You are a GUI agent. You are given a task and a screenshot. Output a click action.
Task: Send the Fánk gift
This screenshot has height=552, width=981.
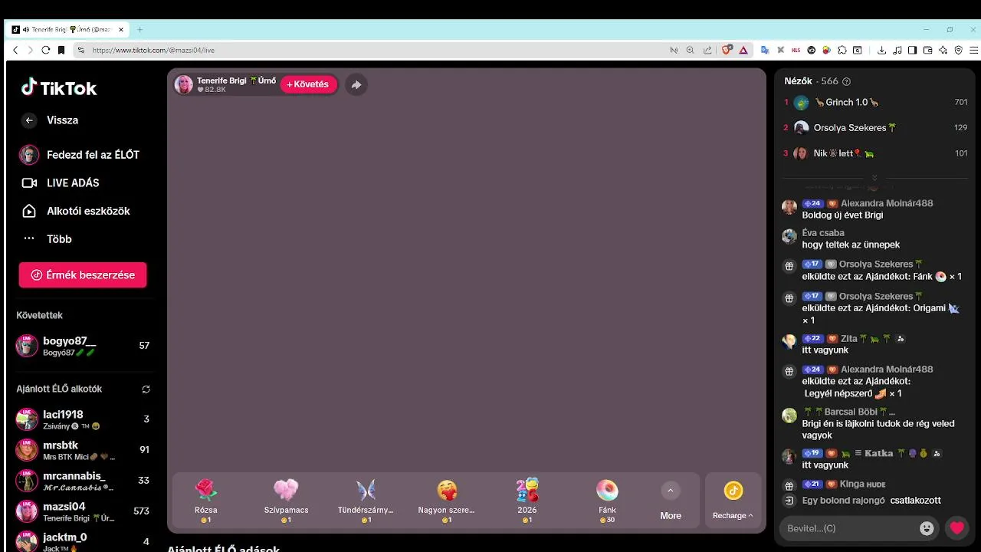tap(607, 501)
